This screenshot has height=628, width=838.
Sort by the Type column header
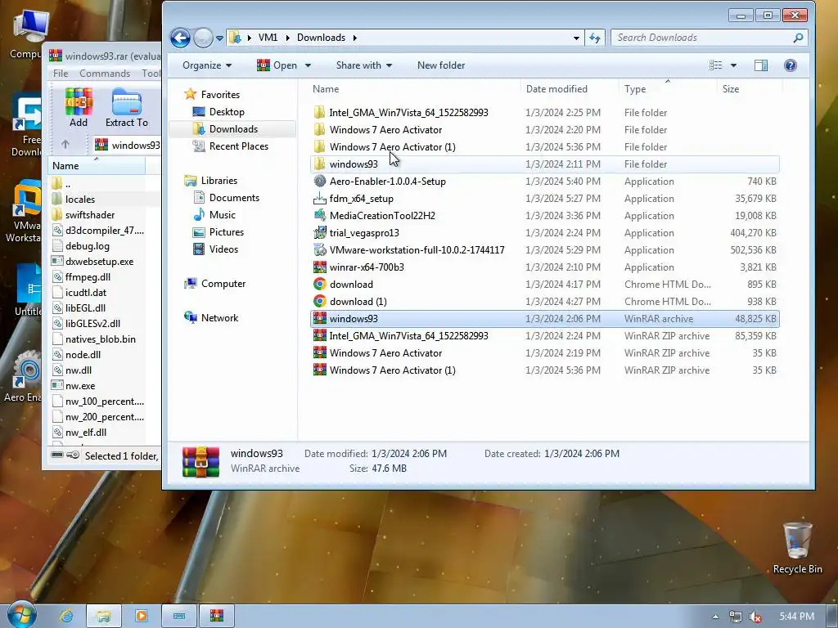click(668, 88)
